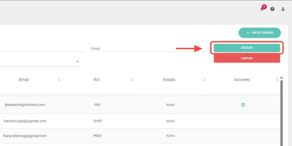Click sort arrows beside the Acciones header

coord(277,80)
